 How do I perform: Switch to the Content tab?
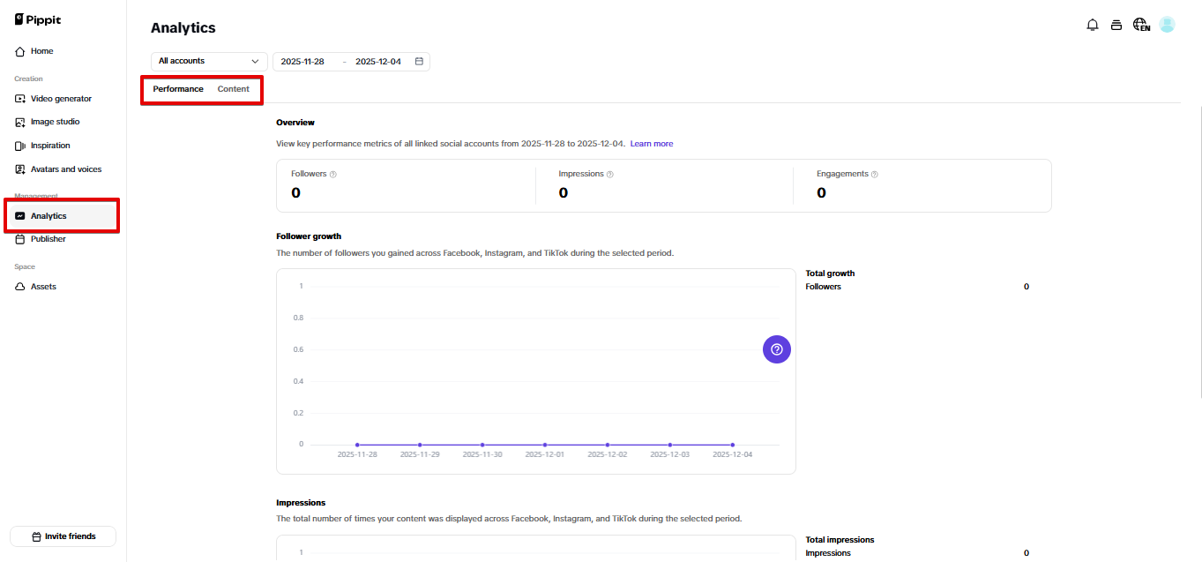pos(233,88)
